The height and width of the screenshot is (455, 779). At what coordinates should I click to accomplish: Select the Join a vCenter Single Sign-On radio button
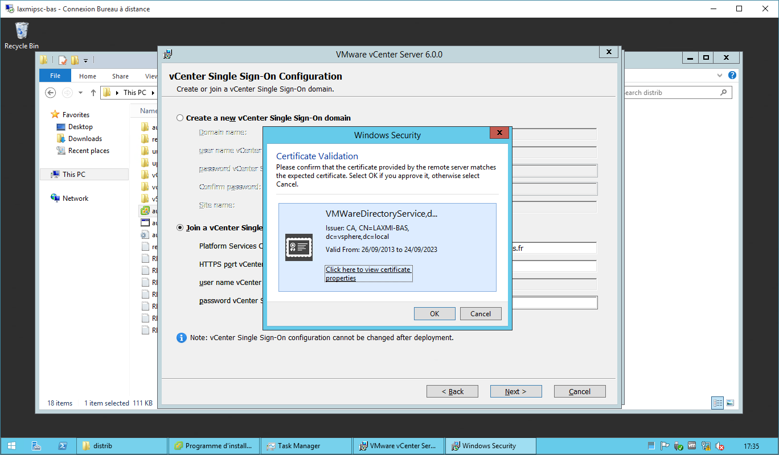181,227
